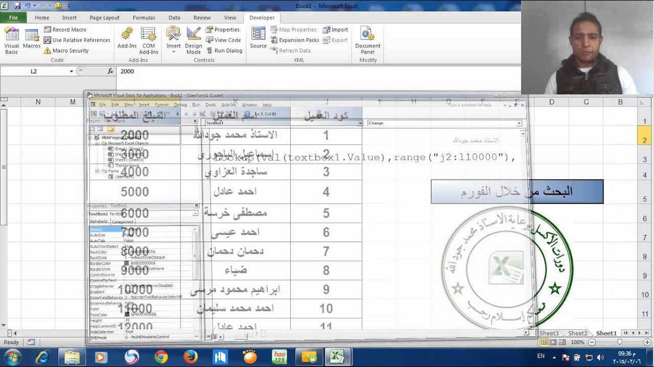The width and height of the screenshot is (654, 367).
Task: Open the Name Box dropdown arrow
Action: [72, 71]
